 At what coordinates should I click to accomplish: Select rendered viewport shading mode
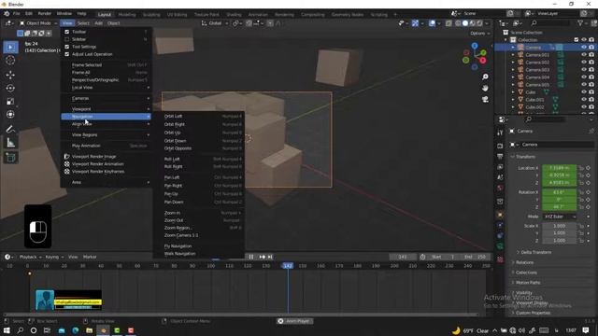[x=479, y=23]
